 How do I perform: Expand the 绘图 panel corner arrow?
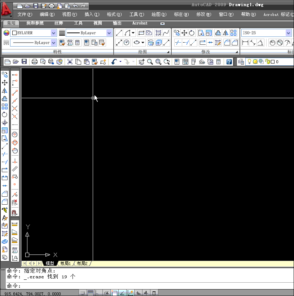tap(168, 52)
